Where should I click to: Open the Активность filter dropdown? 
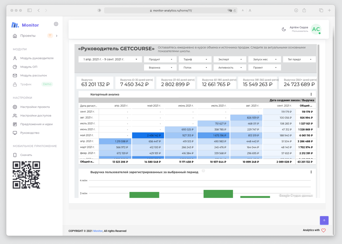coord(230,68)
